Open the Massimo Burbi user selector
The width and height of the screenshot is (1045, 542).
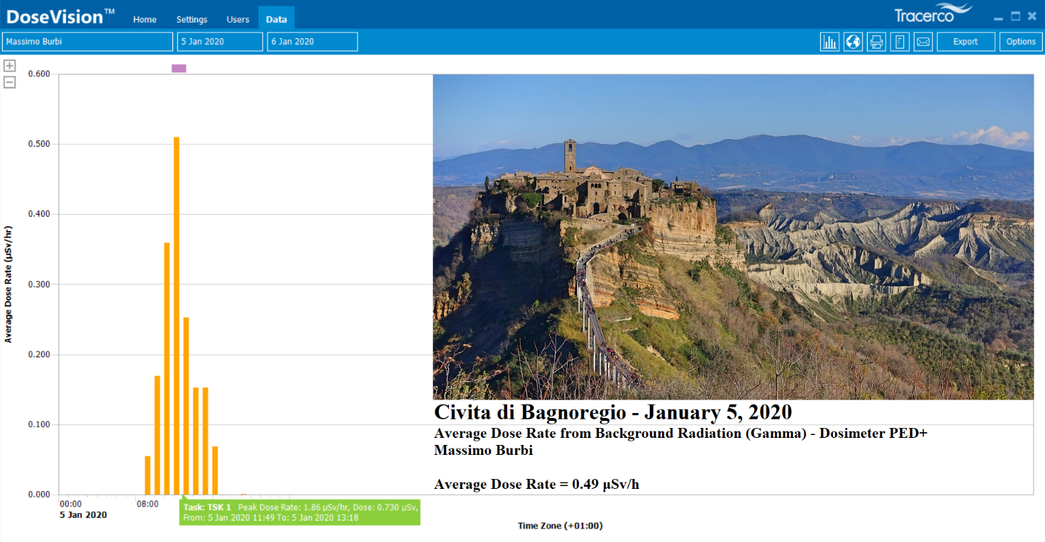pyautogui.click(x=87, y=42)
